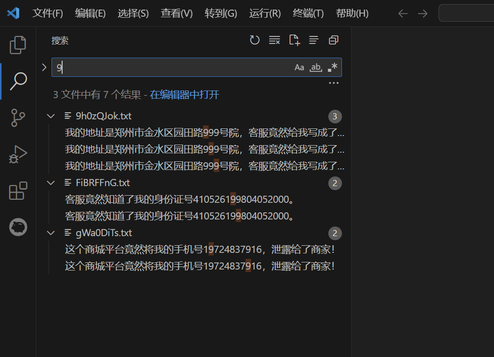Screen dimensions: 494x357
Task: Open the round pig-face icon view in activity bar
Action: point(18,227)
